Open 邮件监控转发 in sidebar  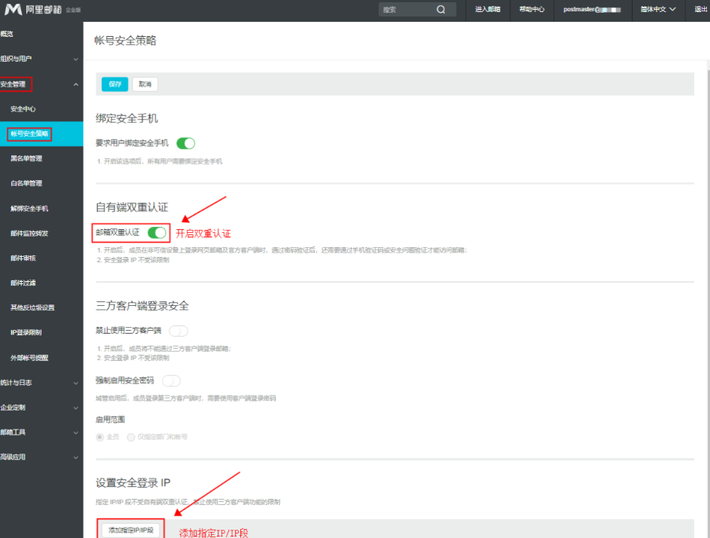click(29, 234)
